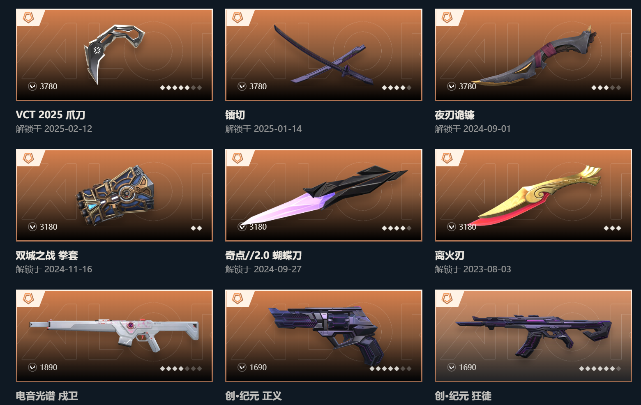This screenshot has width=641, height=405.
Task: Click the tier badge icon on 镭切 card
Action: pos(237,18)
